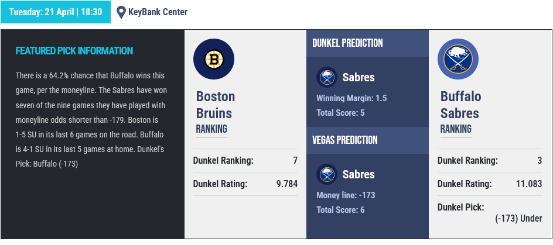Open the KeyBank Center venue link
This screenshot has width=553, height=245.
[x=158, y=12]
